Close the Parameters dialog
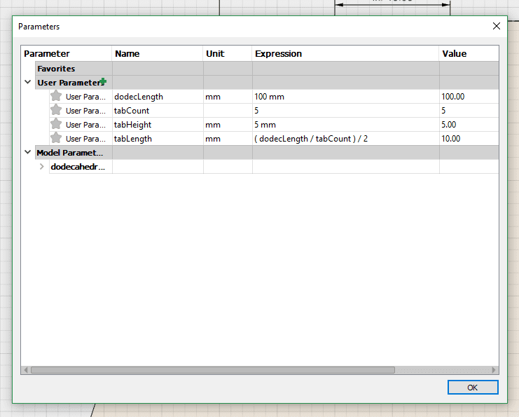Image resolution: width=519 pixels, height=417 pixels. pos(496,26)
